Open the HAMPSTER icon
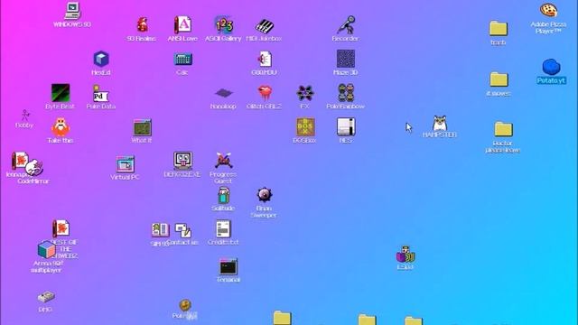The height and width of the screenshot is (325, 578). [440, 124]
